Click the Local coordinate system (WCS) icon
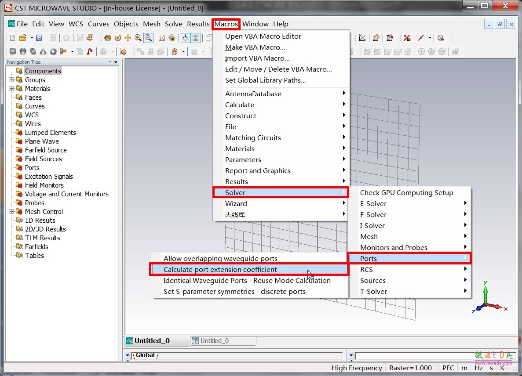The width and height of the screenshot is (522, 376). point(362,38)
